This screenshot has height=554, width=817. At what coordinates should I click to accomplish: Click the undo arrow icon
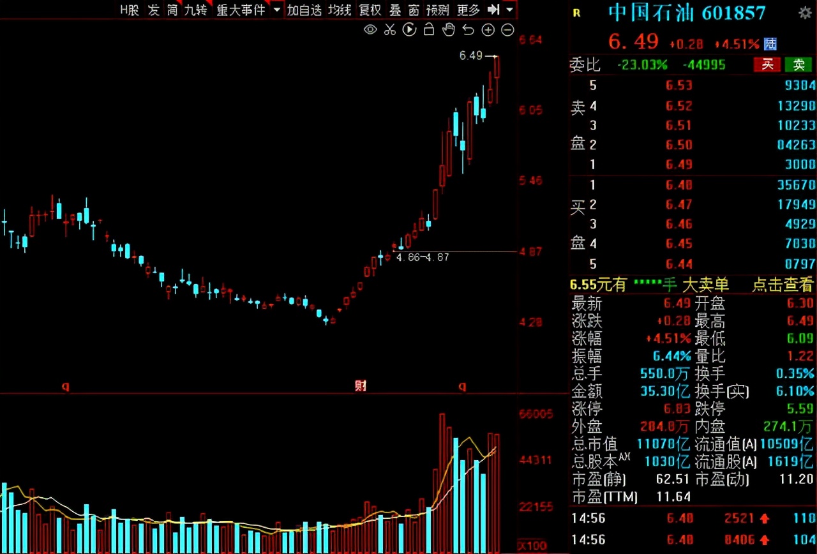point(468,29)
